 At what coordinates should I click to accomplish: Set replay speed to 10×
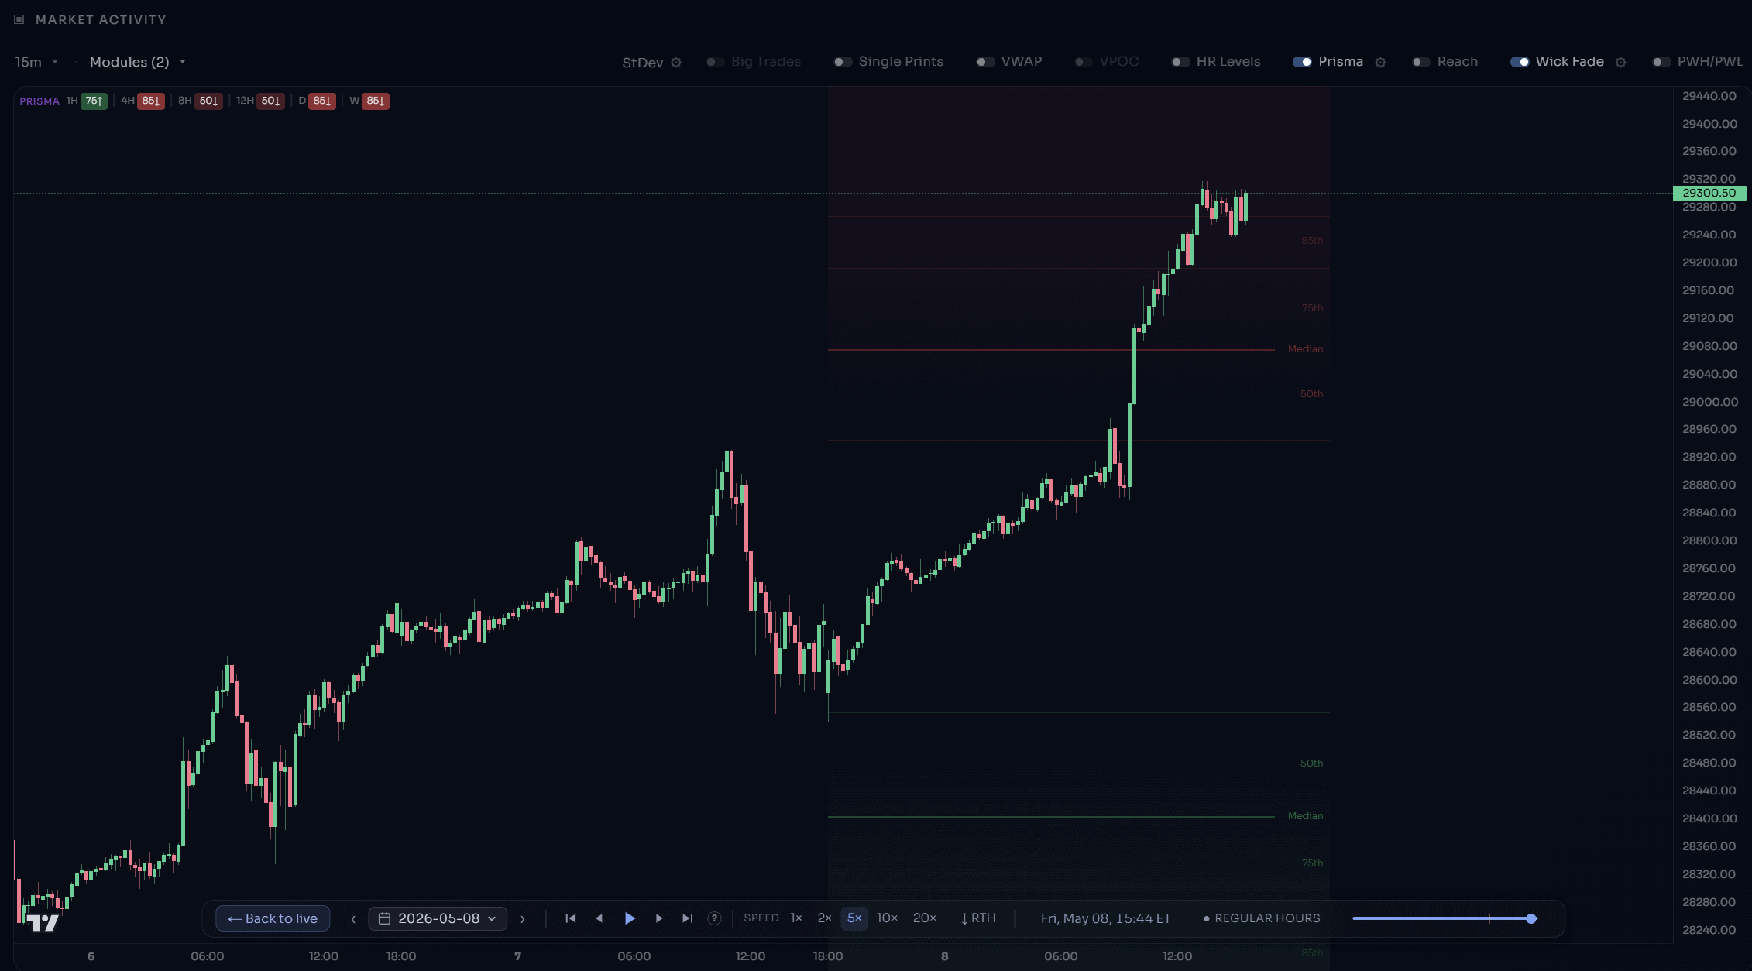(x=887, y=918)
